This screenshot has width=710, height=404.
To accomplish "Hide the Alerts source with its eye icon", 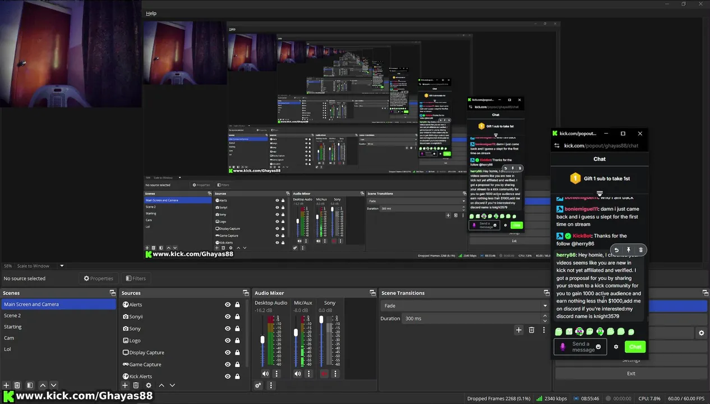I will coord(228,305).
